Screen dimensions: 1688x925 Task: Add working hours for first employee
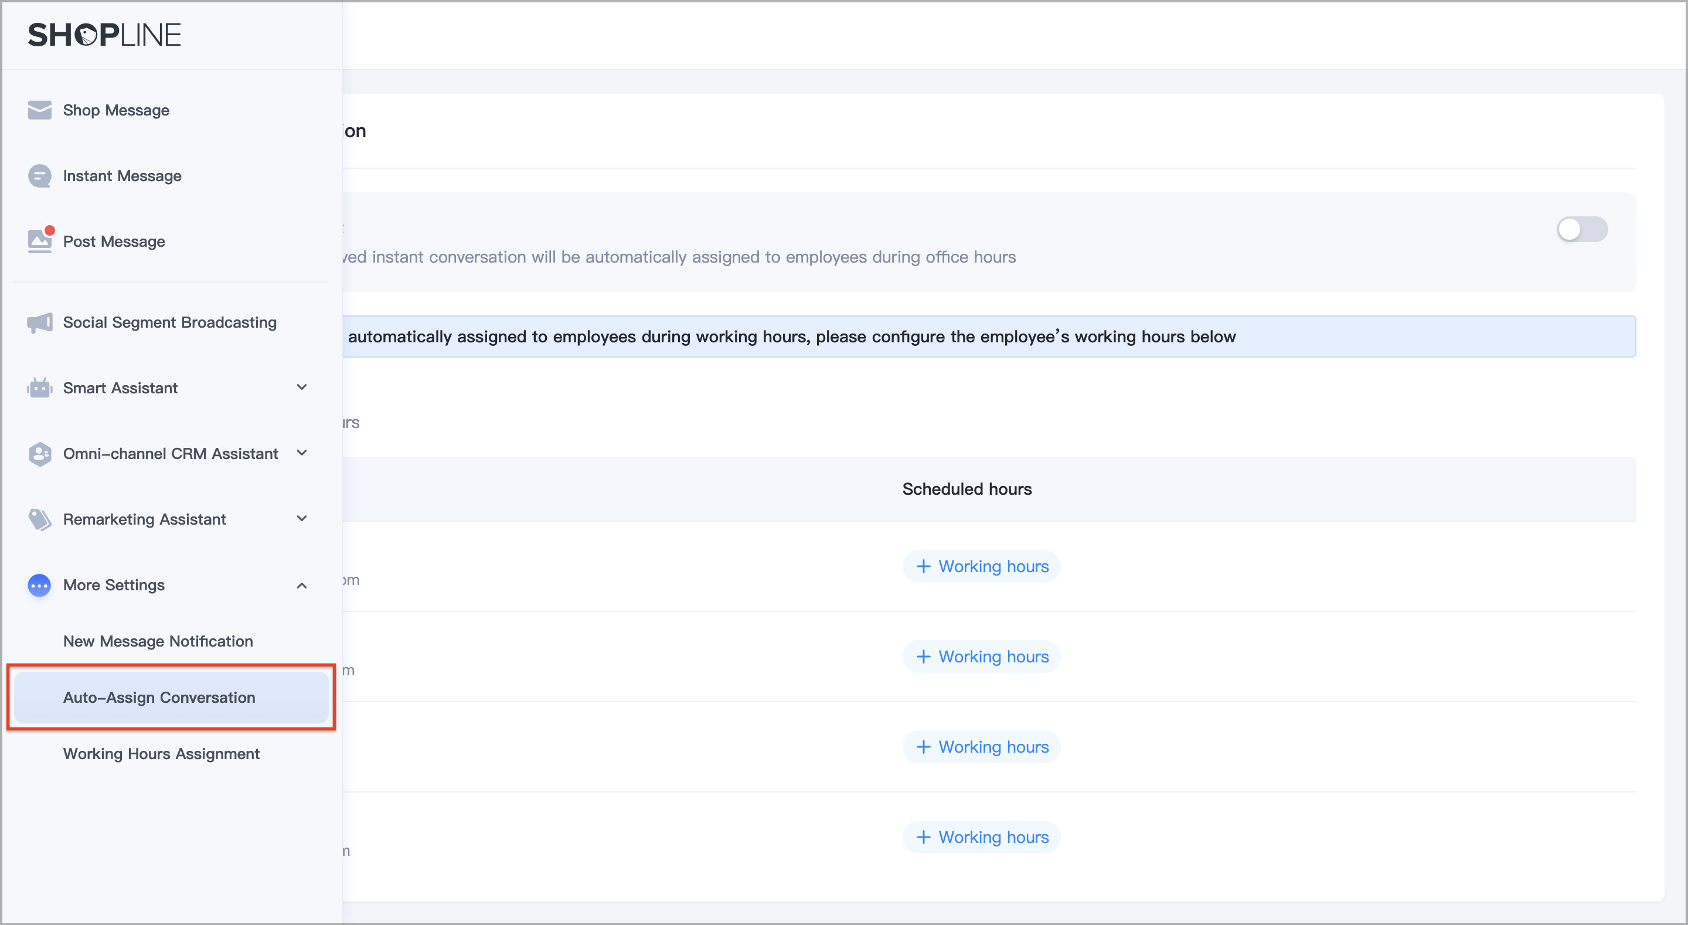click(x=981, y=566)
